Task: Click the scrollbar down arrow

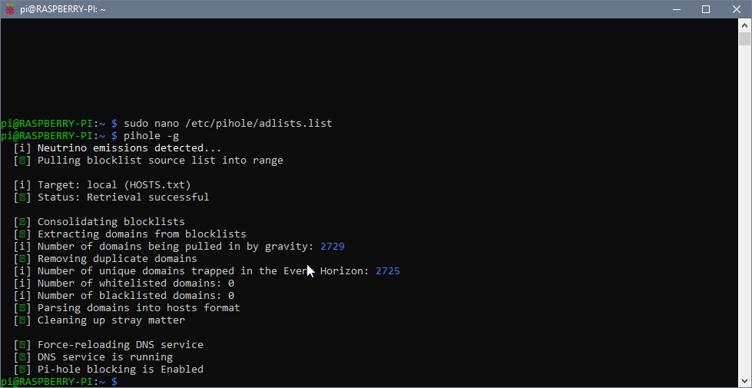Action: [744, 380]
